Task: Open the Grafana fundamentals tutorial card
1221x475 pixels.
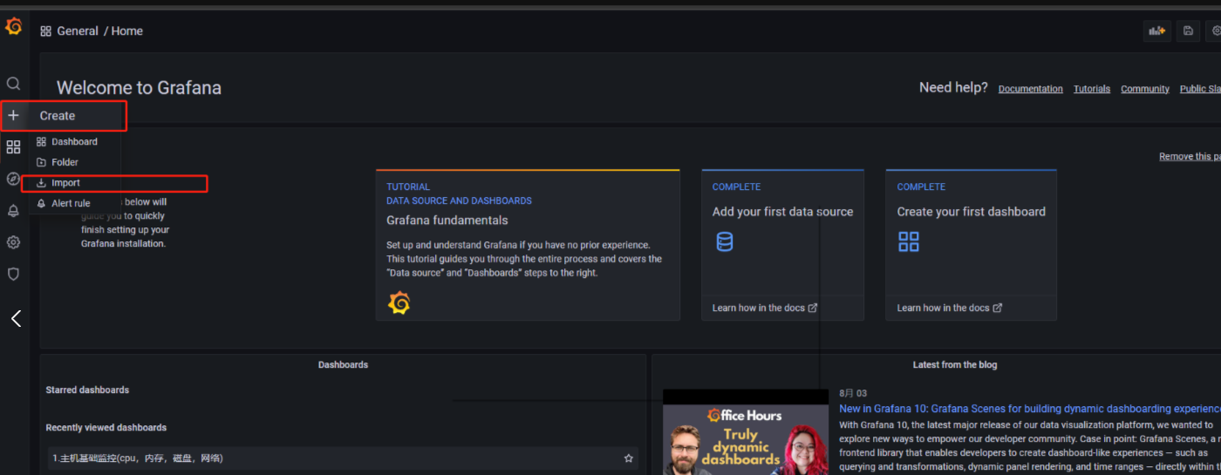Action: click(528, 245)
